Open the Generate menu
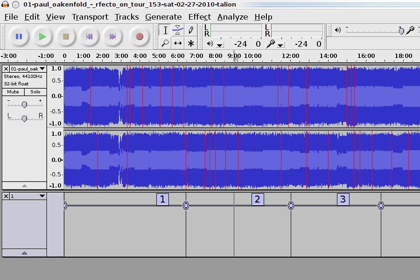The image size is (420, 280). [x=163, y=17]
